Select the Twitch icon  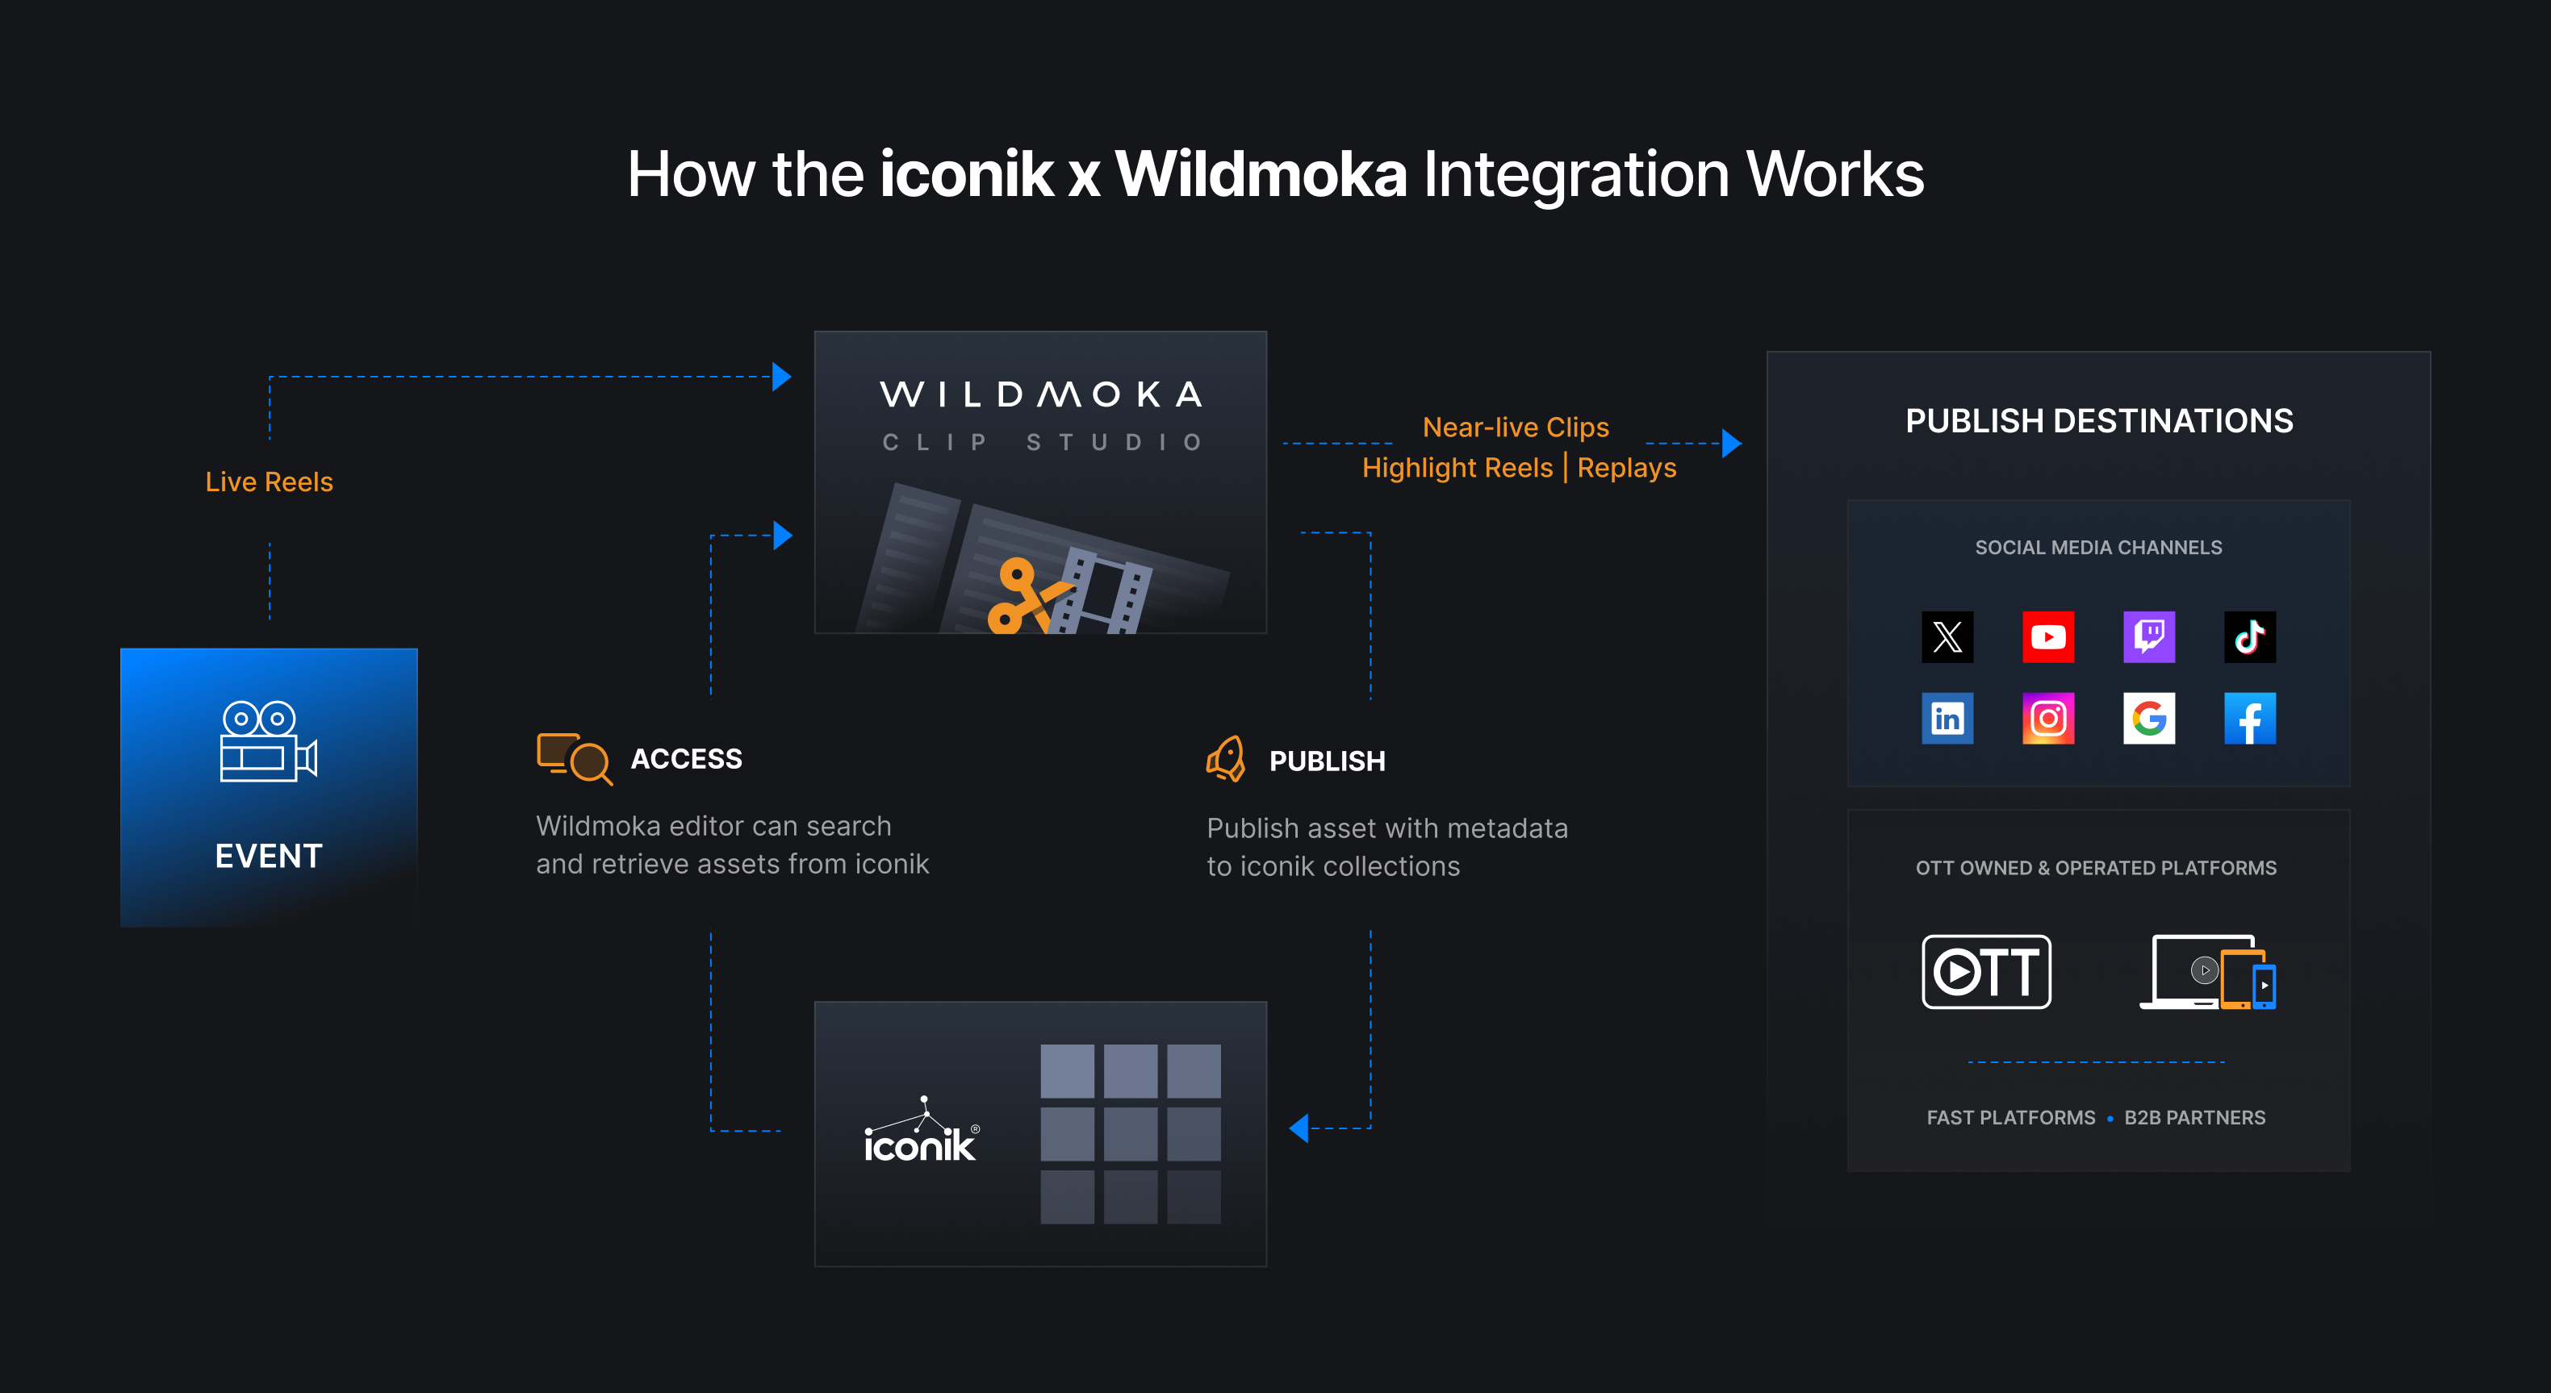pos(2149,636)
